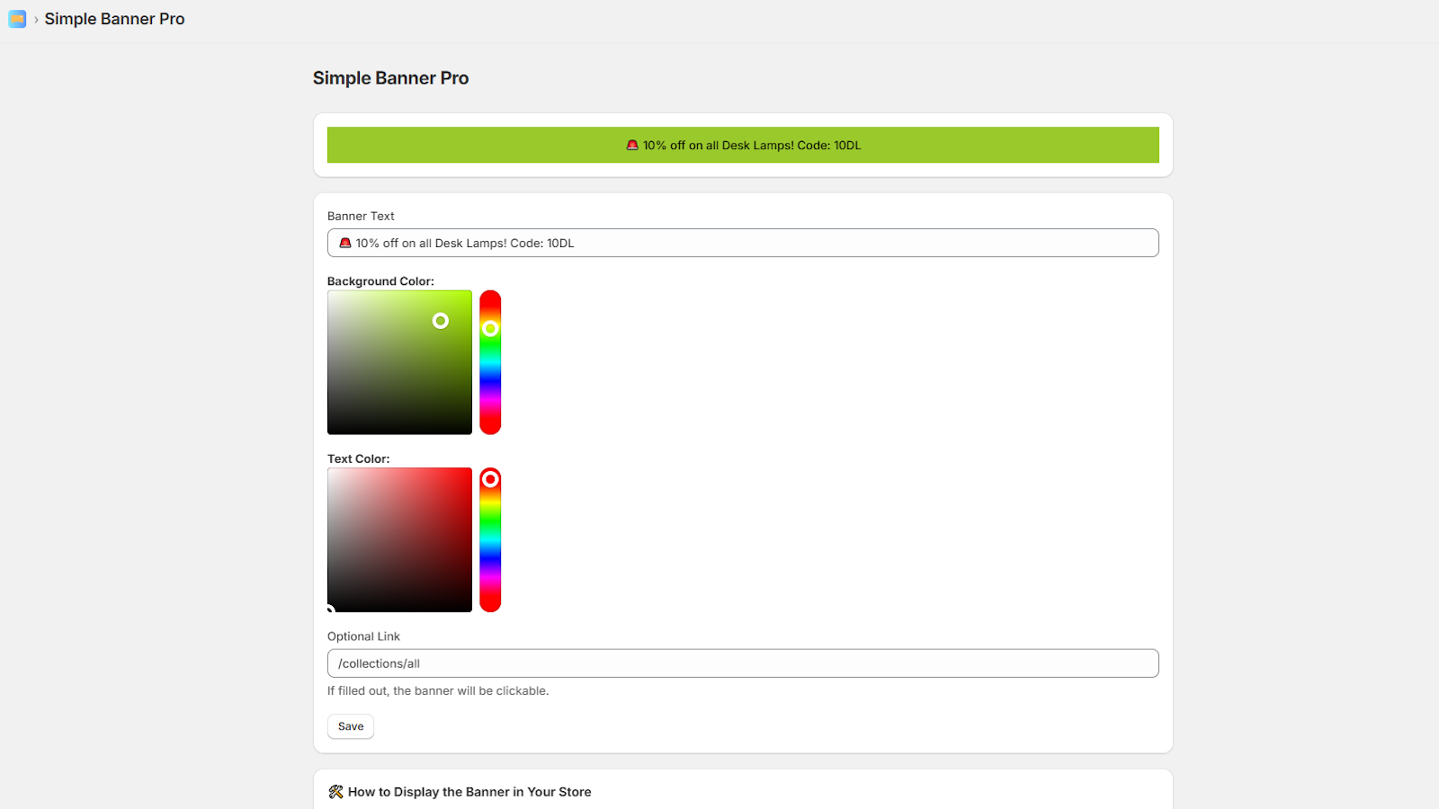Click the 'If filled out' helper text

[x=438, y=690]
